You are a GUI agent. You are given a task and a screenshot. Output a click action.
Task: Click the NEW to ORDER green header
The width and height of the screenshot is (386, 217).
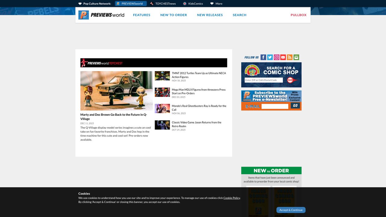pos(271,171)
